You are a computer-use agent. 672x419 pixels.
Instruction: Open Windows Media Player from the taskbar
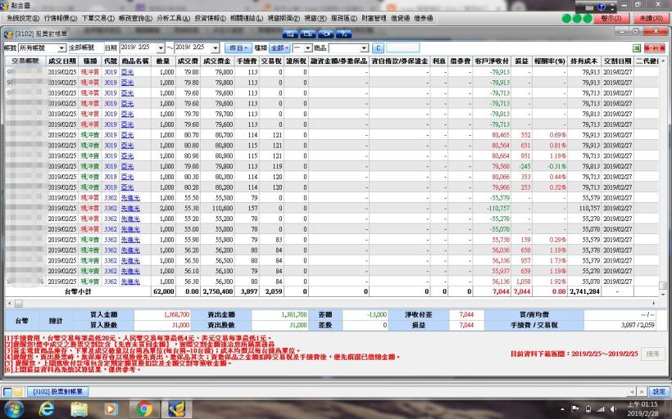point(111,409)
